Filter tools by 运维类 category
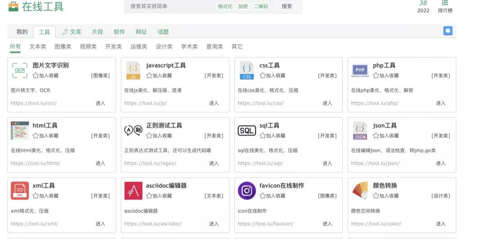 tap(139, 47)
